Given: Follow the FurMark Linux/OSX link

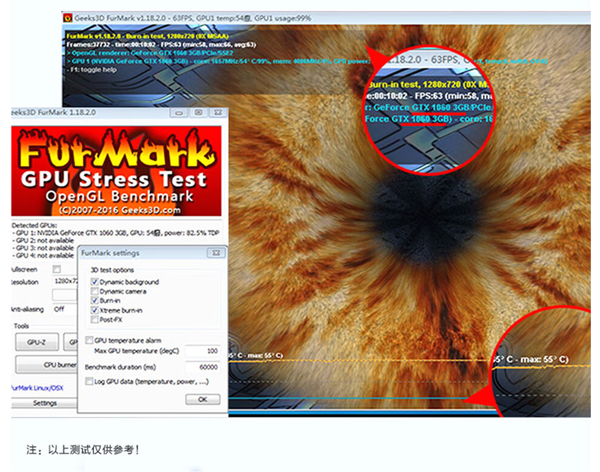Looking at the screenshot, I should (37, 388).
